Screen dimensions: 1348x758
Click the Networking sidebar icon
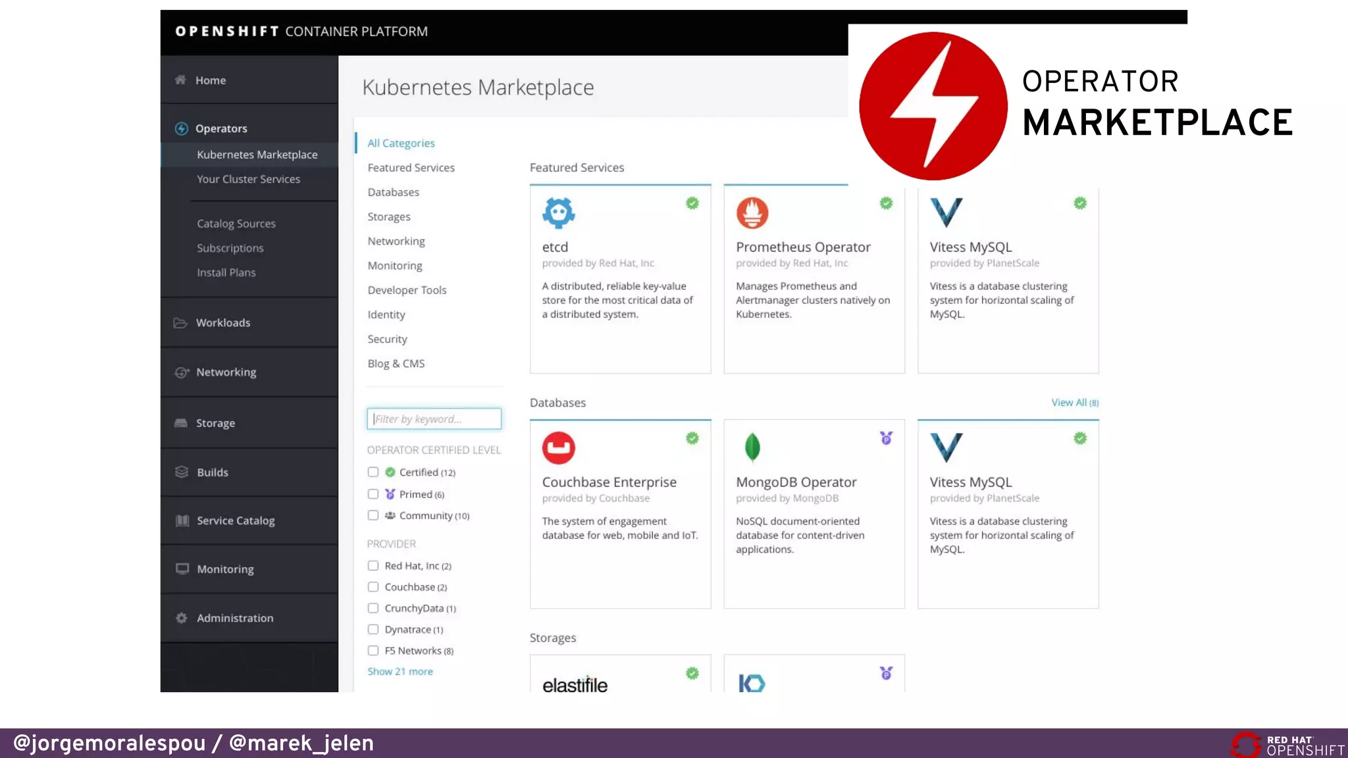pos(182,372)
